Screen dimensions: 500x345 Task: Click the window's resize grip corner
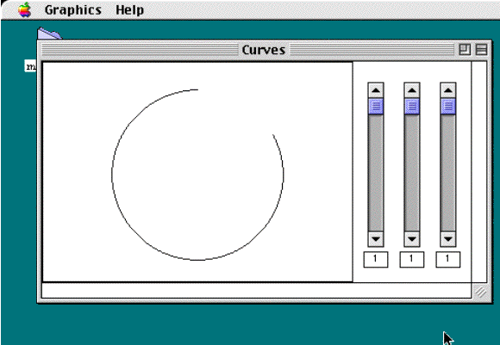coord(480,292)
